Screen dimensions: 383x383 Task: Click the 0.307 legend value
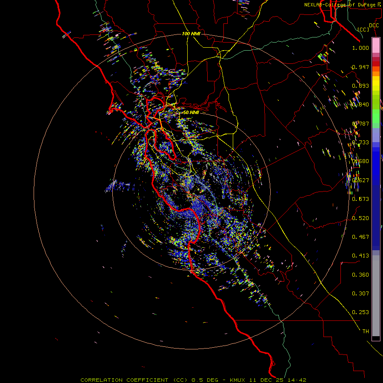tap(360, 294)
